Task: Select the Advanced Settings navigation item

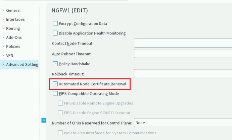Action: tap(22, 65)
